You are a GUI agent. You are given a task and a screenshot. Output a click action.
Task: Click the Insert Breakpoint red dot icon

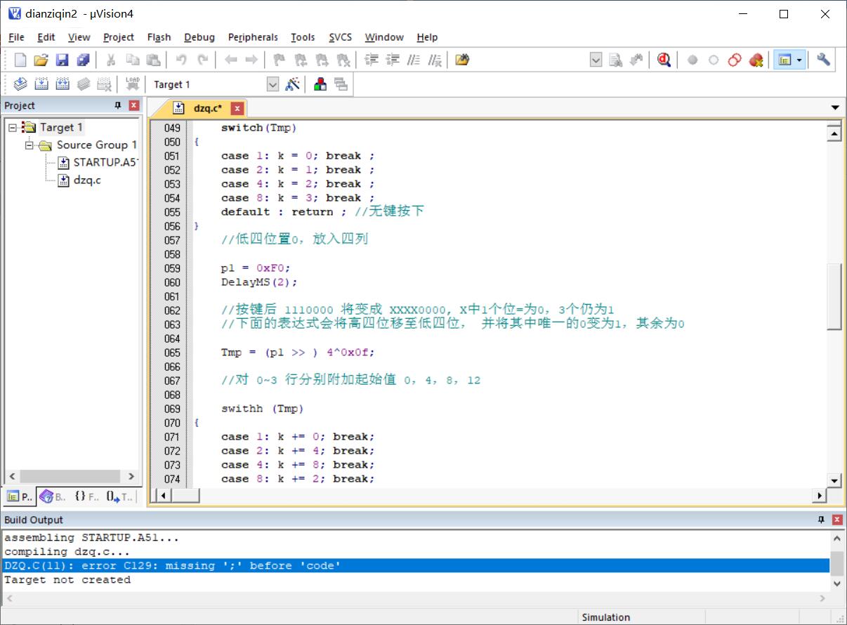tap(692, 60)
